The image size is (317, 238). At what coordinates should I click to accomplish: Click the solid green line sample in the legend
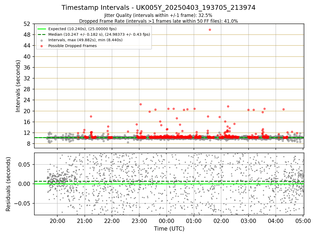click(x=42, y=29)
